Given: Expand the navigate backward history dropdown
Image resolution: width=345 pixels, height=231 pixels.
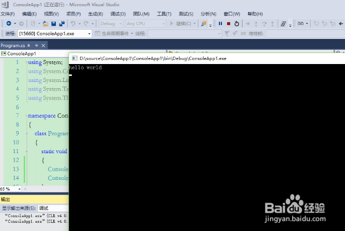Looking at the screenshot, I should pos(15,24).
